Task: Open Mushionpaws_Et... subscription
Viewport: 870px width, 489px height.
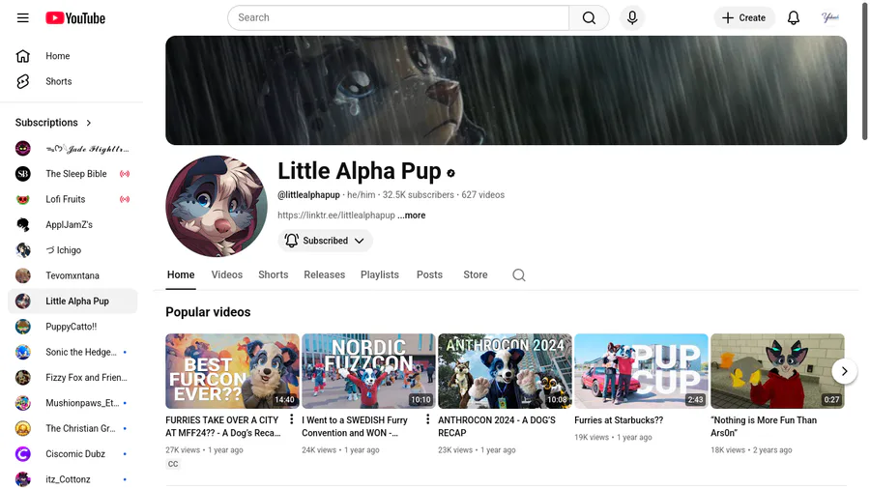Action: [72, 403]
